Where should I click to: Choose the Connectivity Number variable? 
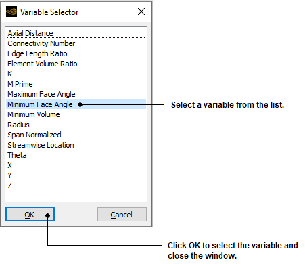click(76, 43)
